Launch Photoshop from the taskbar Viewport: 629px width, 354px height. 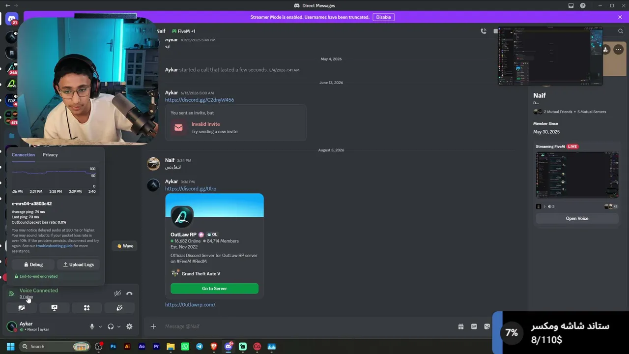pos(113,347)
